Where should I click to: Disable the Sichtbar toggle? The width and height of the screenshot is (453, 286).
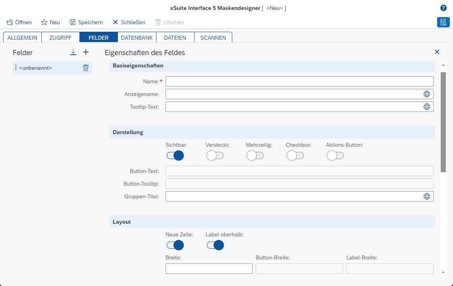(175, 155)
